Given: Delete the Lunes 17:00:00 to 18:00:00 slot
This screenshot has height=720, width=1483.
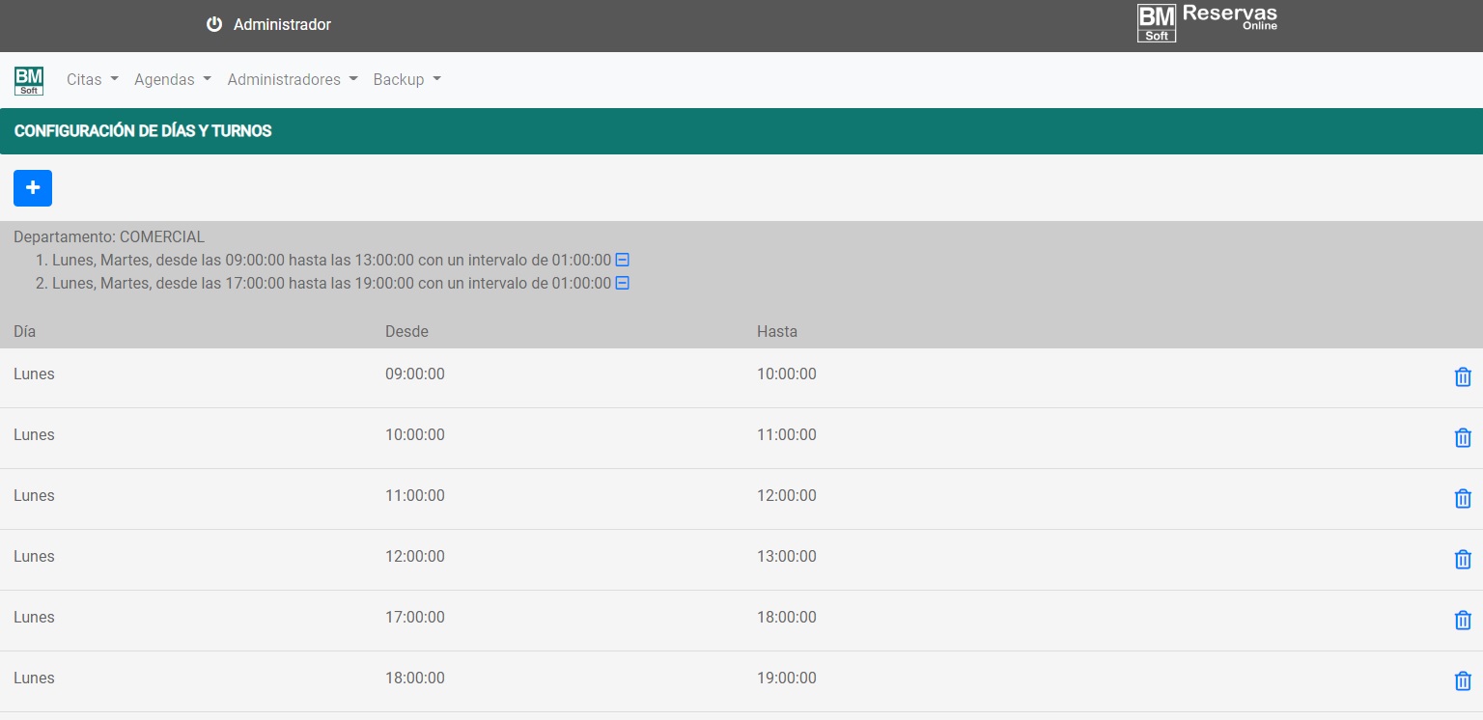Looking at the screenshot, I should pos(1462,621).
